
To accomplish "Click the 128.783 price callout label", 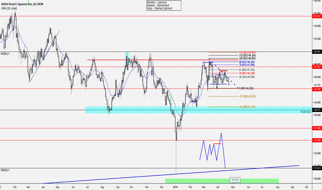I will click(235, 180).
